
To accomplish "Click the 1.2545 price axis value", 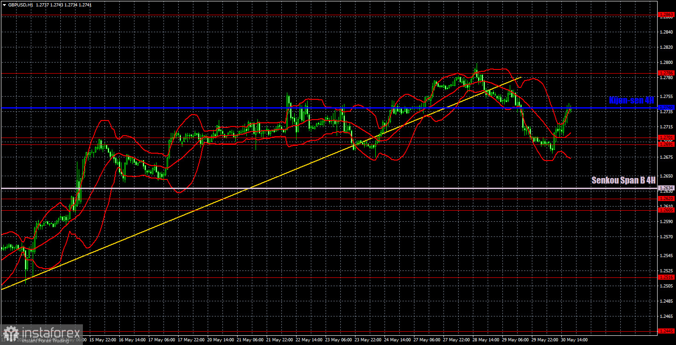I will point(666,255).
